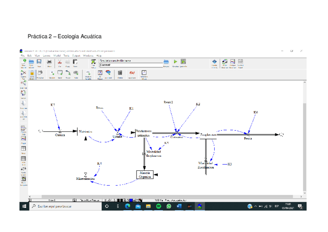Toggle the Lock Sketch padlock
This screenshot has width=328, height=232.
click(x=32, y=73)
